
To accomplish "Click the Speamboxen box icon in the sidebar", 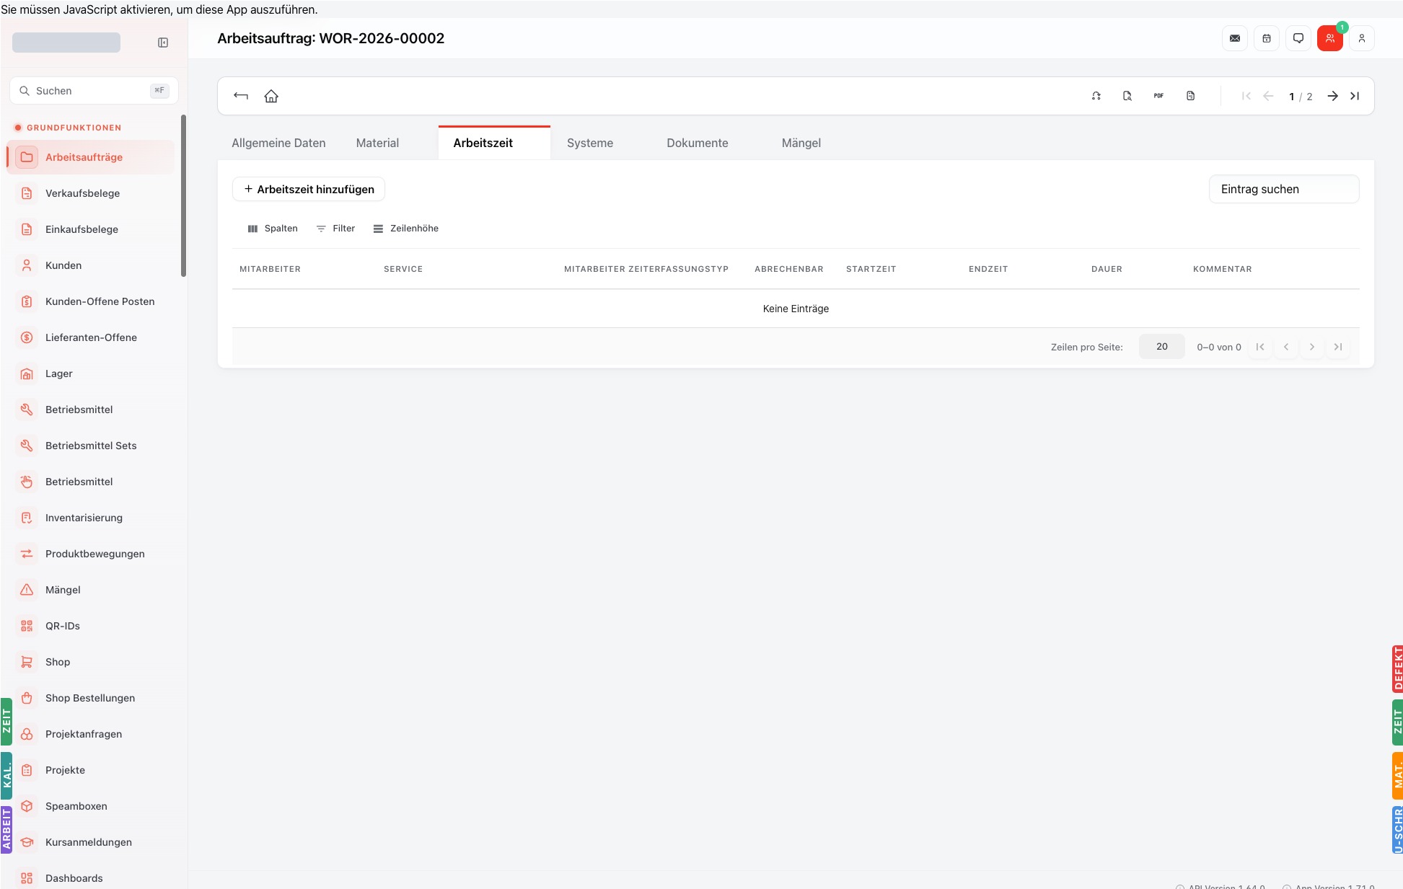I will pyautogui.click(x=27, y=806).
